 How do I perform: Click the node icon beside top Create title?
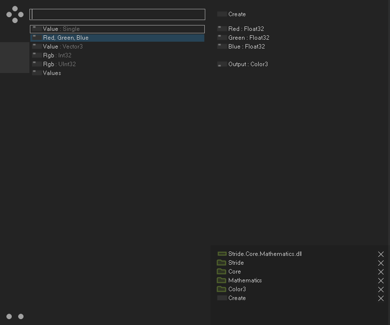pyautogui.click(x=222, y=14)
